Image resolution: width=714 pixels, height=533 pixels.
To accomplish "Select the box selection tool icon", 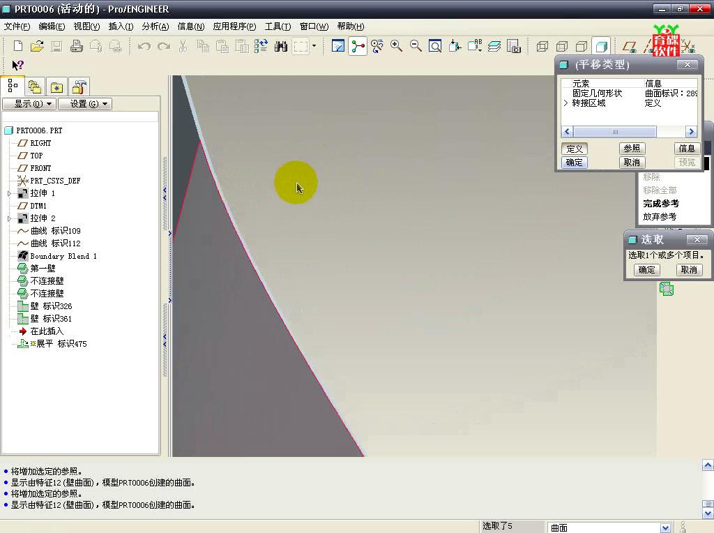I will pyautogui.click(x=301, y=46).
